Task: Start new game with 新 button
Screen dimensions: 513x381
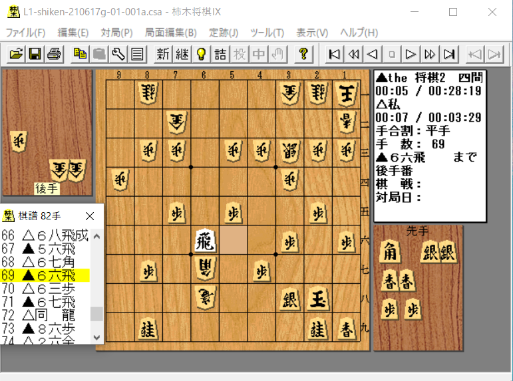Action: (x=163, y=54)
